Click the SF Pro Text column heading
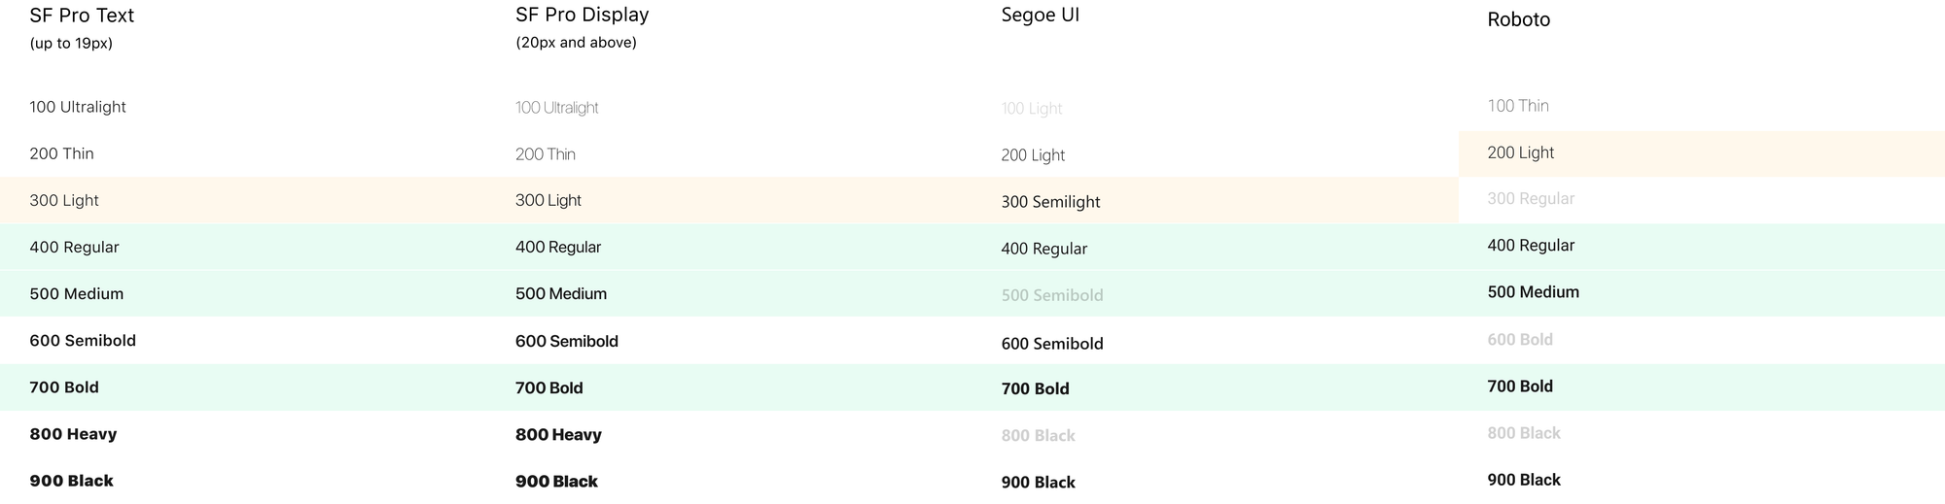This screenshot has width=1945, height=504. (82, 16)
